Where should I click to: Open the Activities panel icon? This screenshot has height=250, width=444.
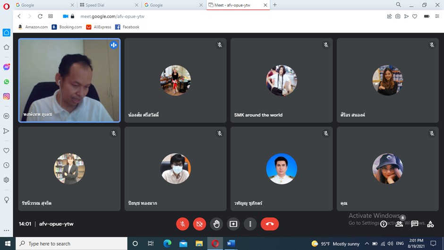430,224
